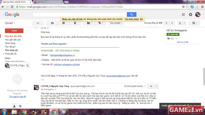Switch to Hangouts conversations icon
This screenshot has width=205, height=115.
pos(20,106)
